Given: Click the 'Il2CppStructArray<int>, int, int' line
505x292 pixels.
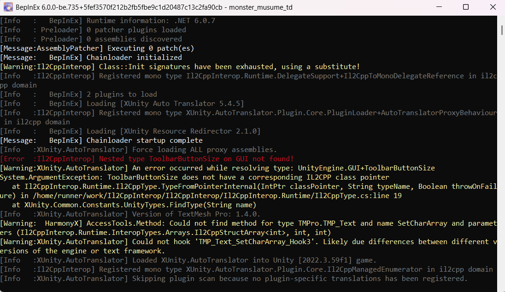Looking at the screenshot, I should click(x=165, y=233).
